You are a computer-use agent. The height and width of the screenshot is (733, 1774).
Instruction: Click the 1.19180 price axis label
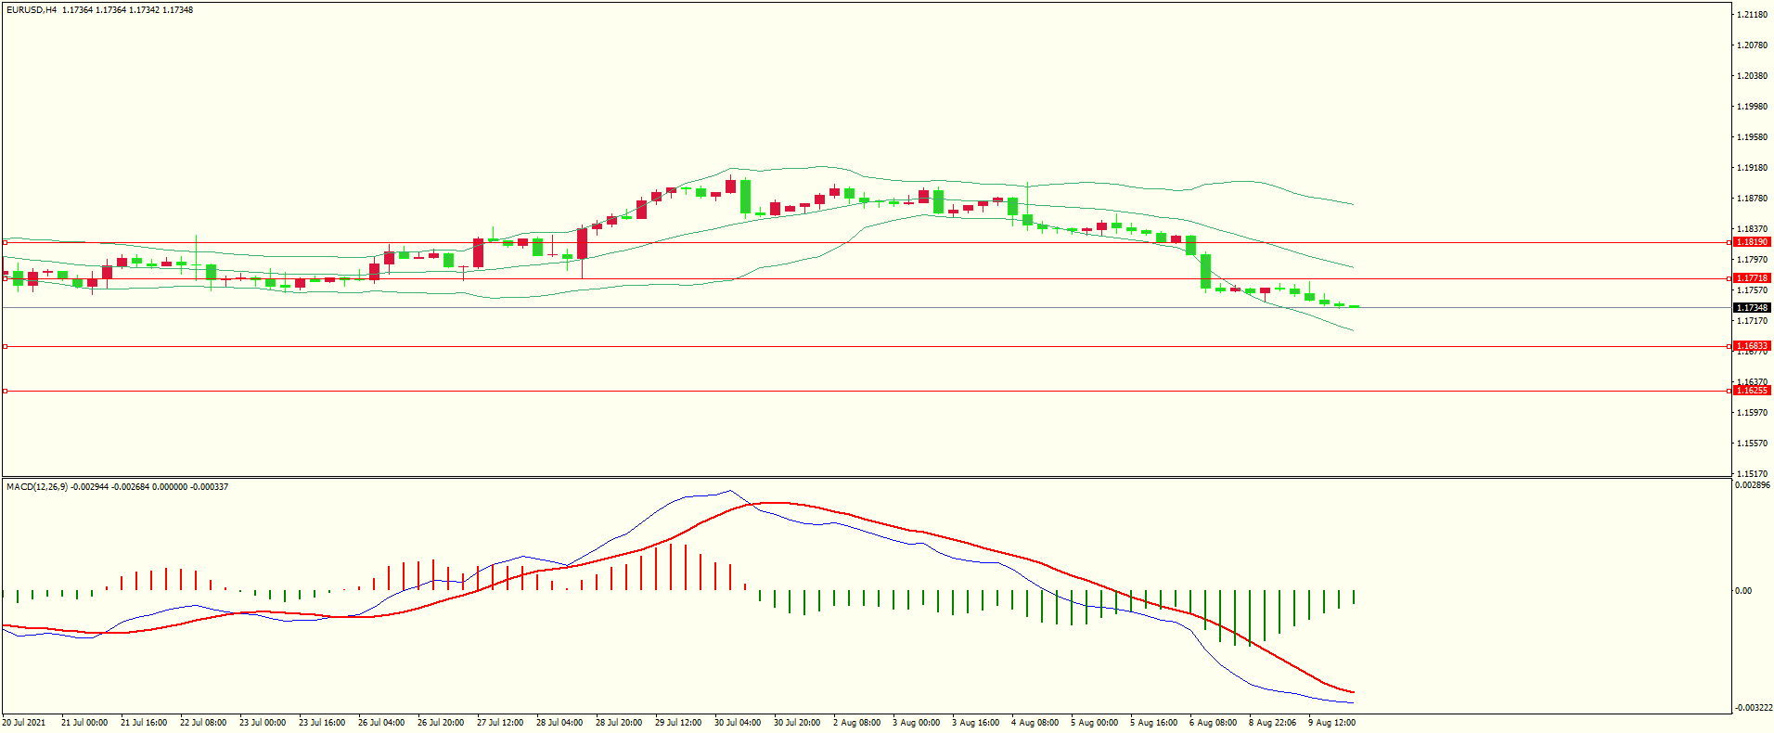click(x=1752, y=168)
